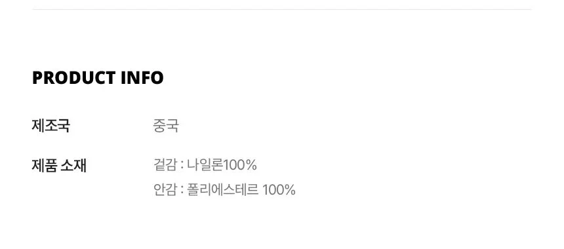Click the colon after 겉감

coord(182,166)
